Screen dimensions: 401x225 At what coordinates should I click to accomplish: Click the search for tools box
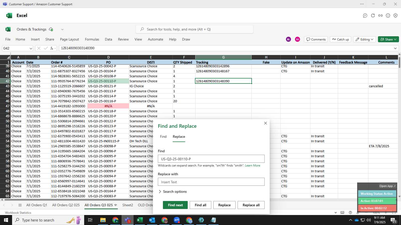click(x=194, y=29)
